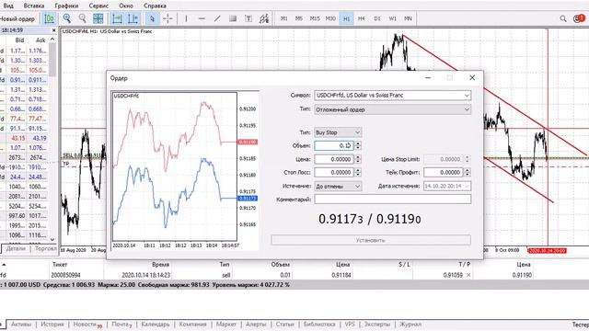Screen dimensions: 589x331
Task: Pick the trendline drawing tool
Action: coord(217,18)
